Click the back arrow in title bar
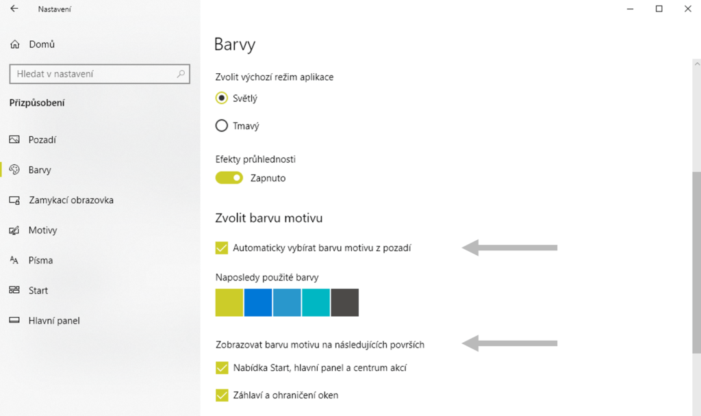Screen dimensions: 701x416 [x=14, y=9]
